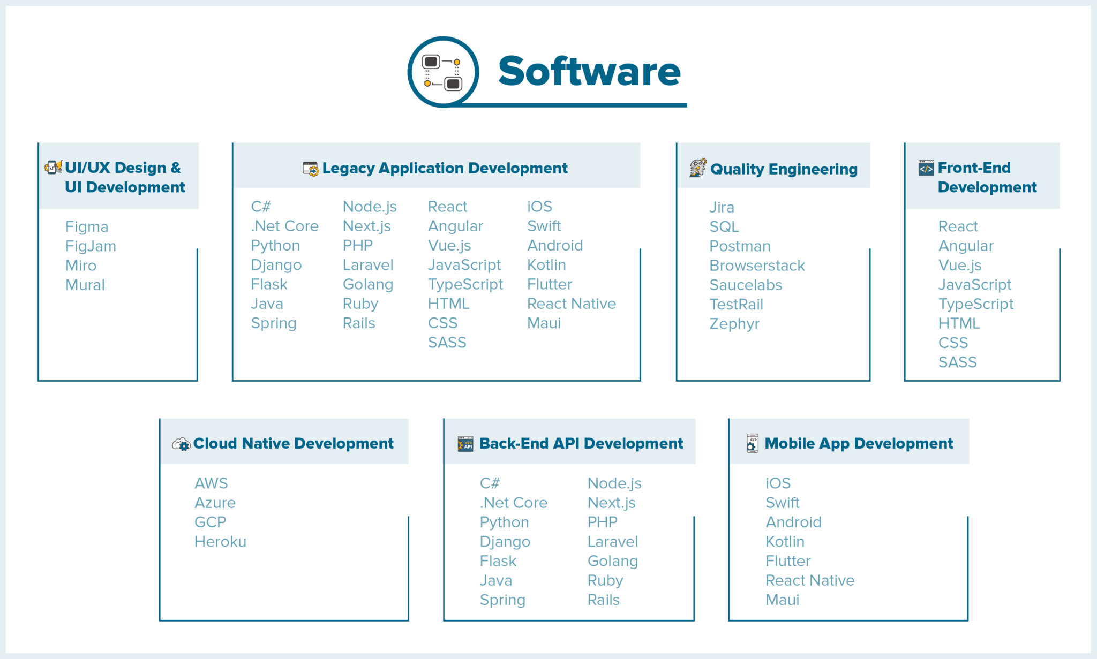Click Laravel under Legacy Application Development

click(368, 265)
